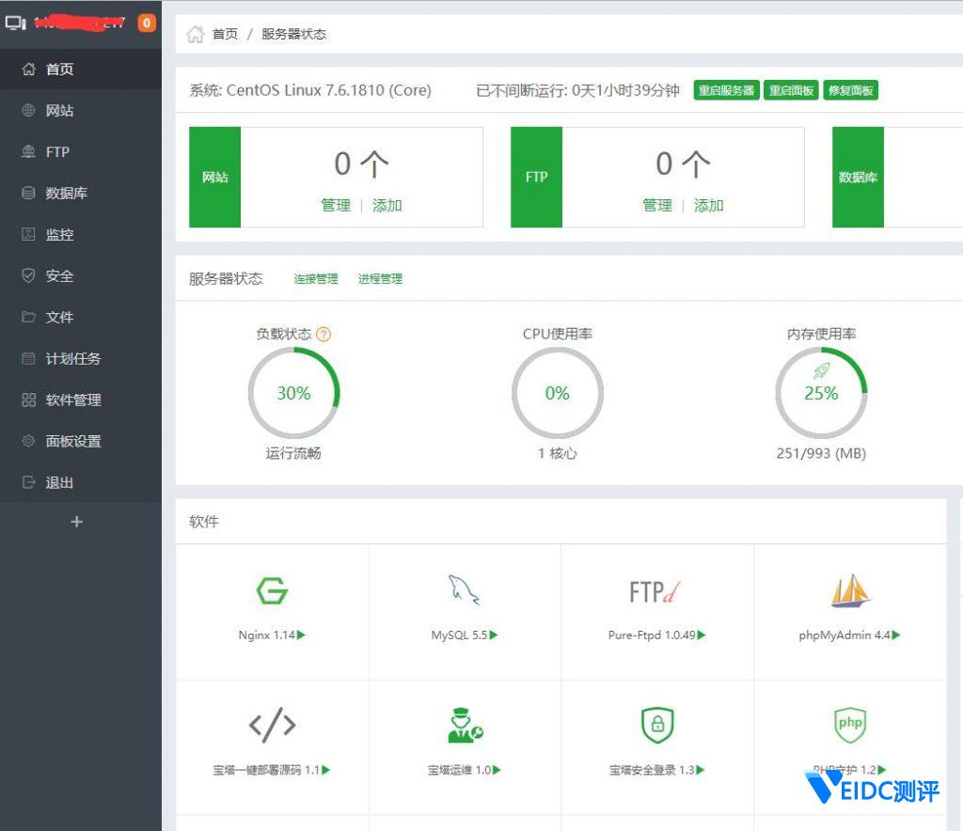Viewport: 963px width, 831px height.
Task: Click 添加 under the FTP card
Action: (708, 206)
